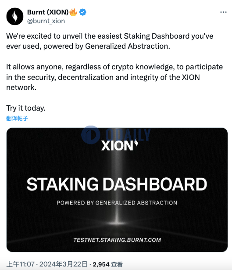Open the Burnt (XION) display name
Screen dimensions: 232x270
tap(48, 12)
